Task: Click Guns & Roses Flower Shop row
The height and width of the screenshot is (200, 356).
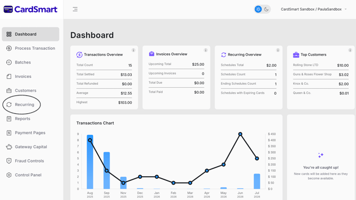Action: tap(320, 75)
